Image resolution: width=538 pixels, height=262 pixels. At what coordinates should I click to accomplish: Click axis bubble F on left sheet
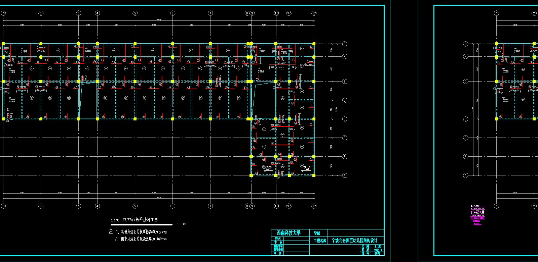point(345,56)
